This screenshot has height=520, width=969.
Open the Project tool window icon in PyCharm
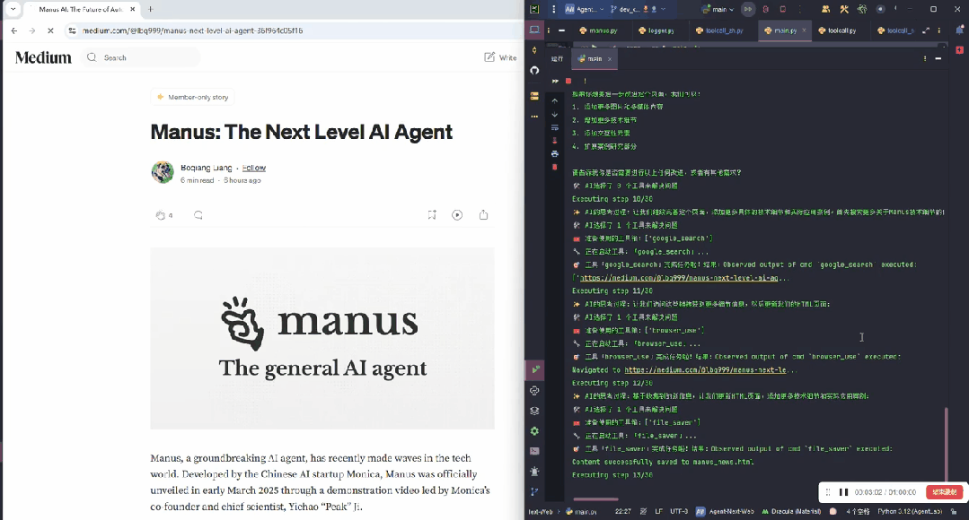coord(534,30)
